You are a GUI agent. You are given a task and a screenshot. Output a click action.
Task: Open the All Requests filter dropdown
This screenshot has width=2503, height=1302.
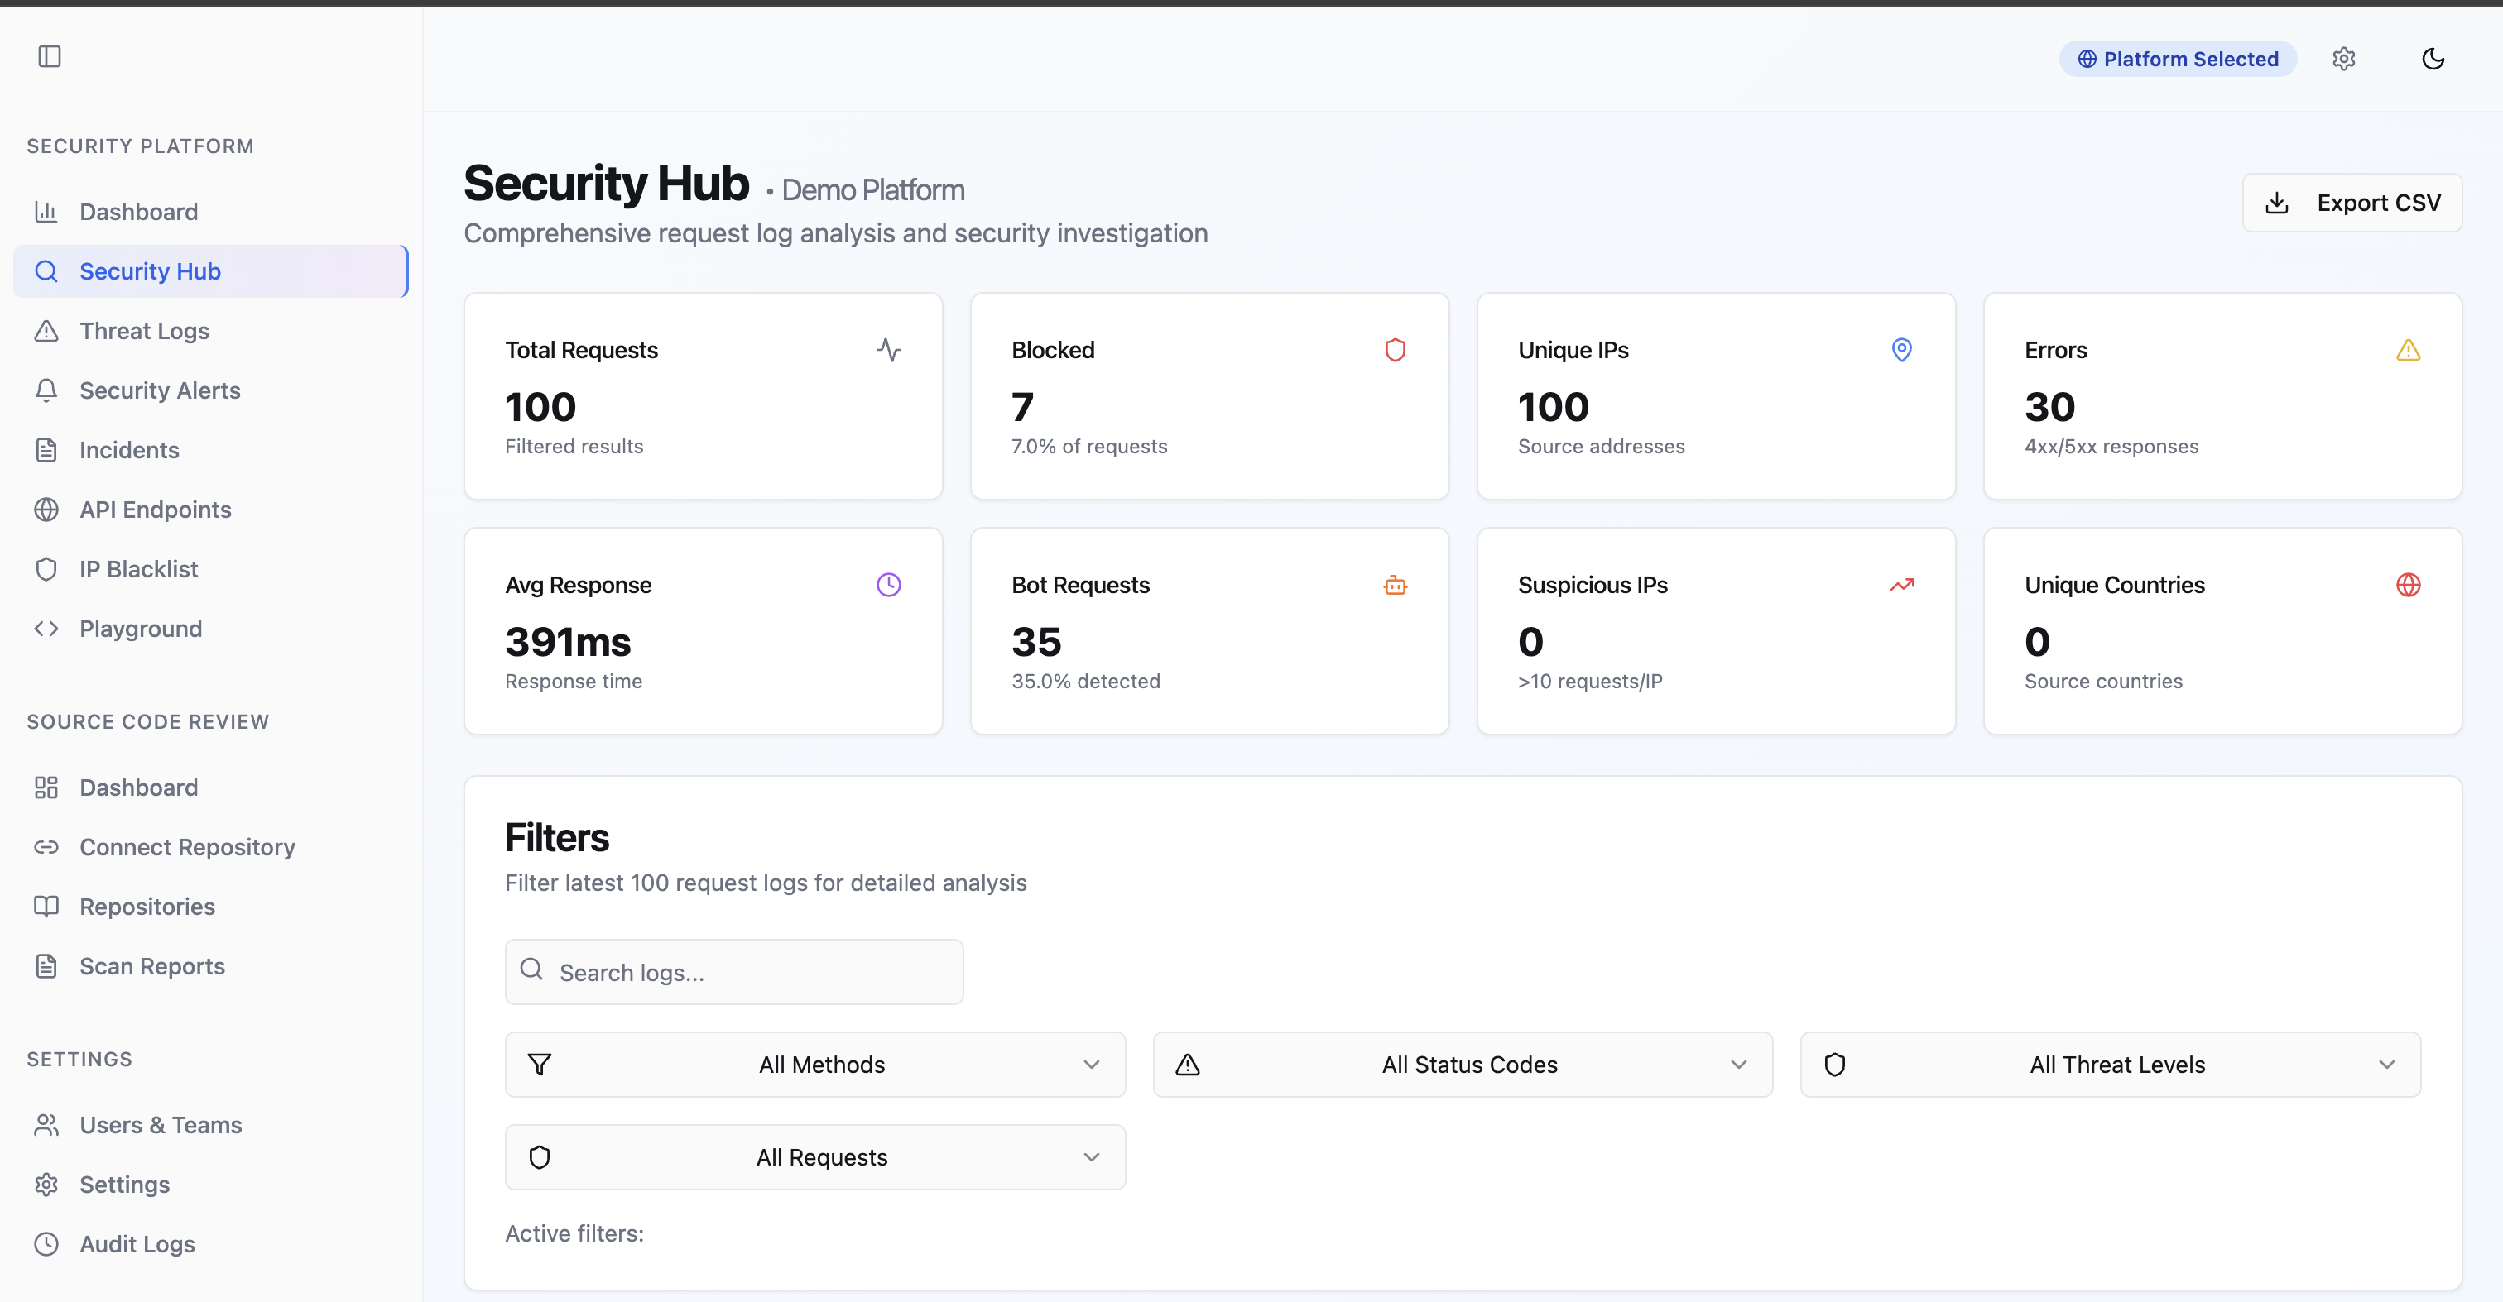(x=814, y=1156)
